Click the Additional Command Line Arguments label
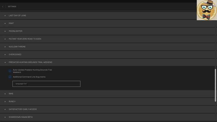This screenshot has height=122, width=217. [29, 77]
